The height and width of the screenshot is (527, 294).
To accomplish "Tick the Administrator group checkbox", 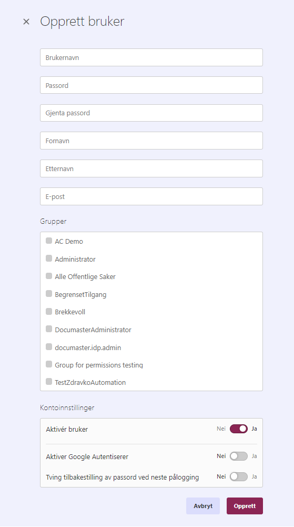I will coord(49,258).
